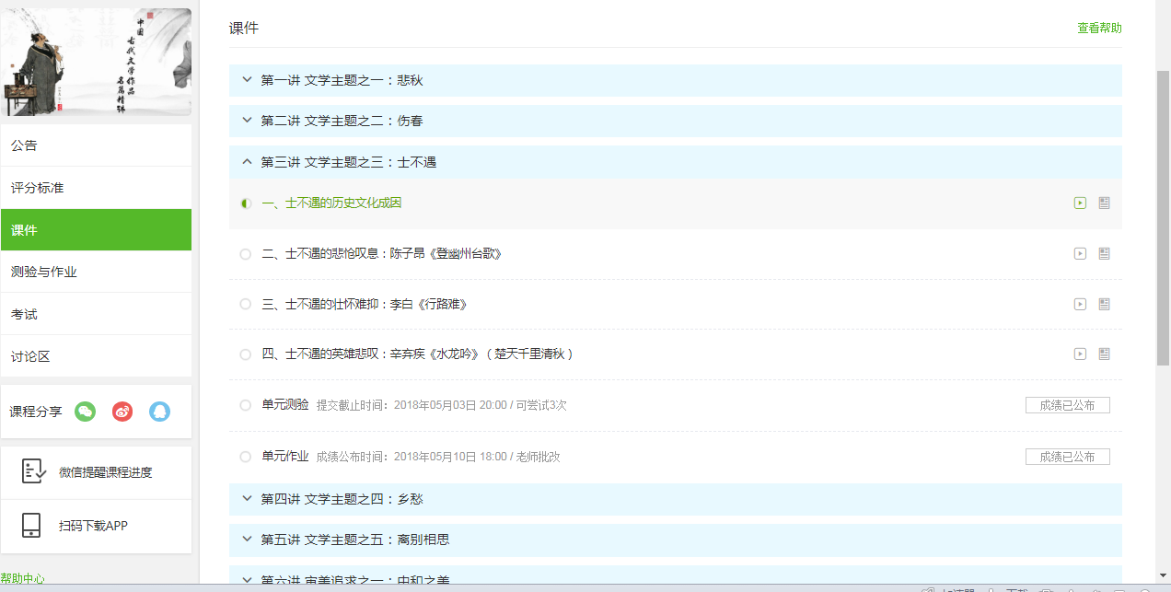This screenshot has height=592, width=1171.
Task: Select progress circle for 陈子昂《登幽州台歌》
Action: click(x=245, y=254)
